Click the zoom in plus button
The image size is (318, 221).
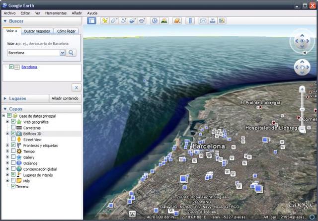302,89
